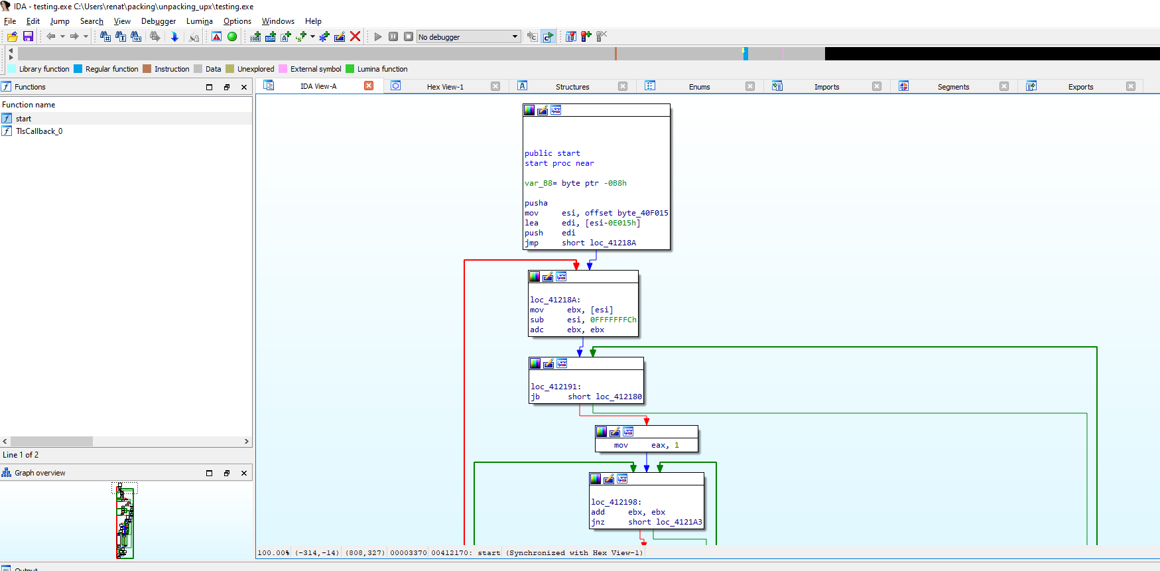
Task: Switch to the Hex View-1 tab
Action: 445,87
